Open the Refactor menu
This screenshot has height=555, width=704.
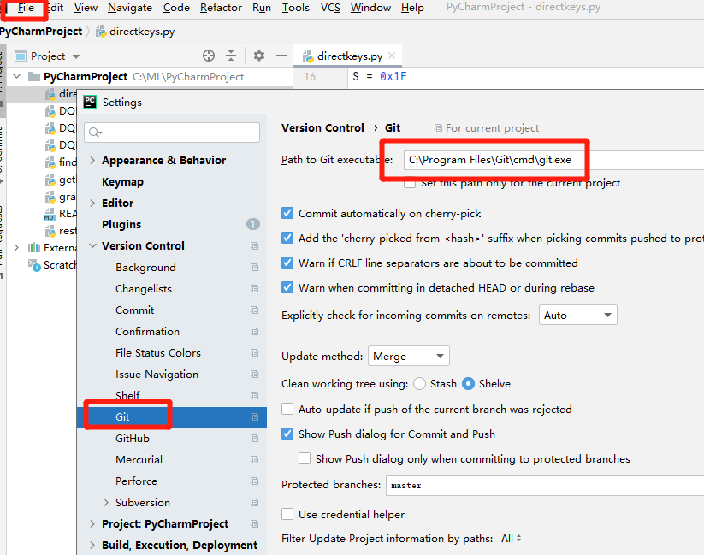pyautogui.click(x=221, y=8)
